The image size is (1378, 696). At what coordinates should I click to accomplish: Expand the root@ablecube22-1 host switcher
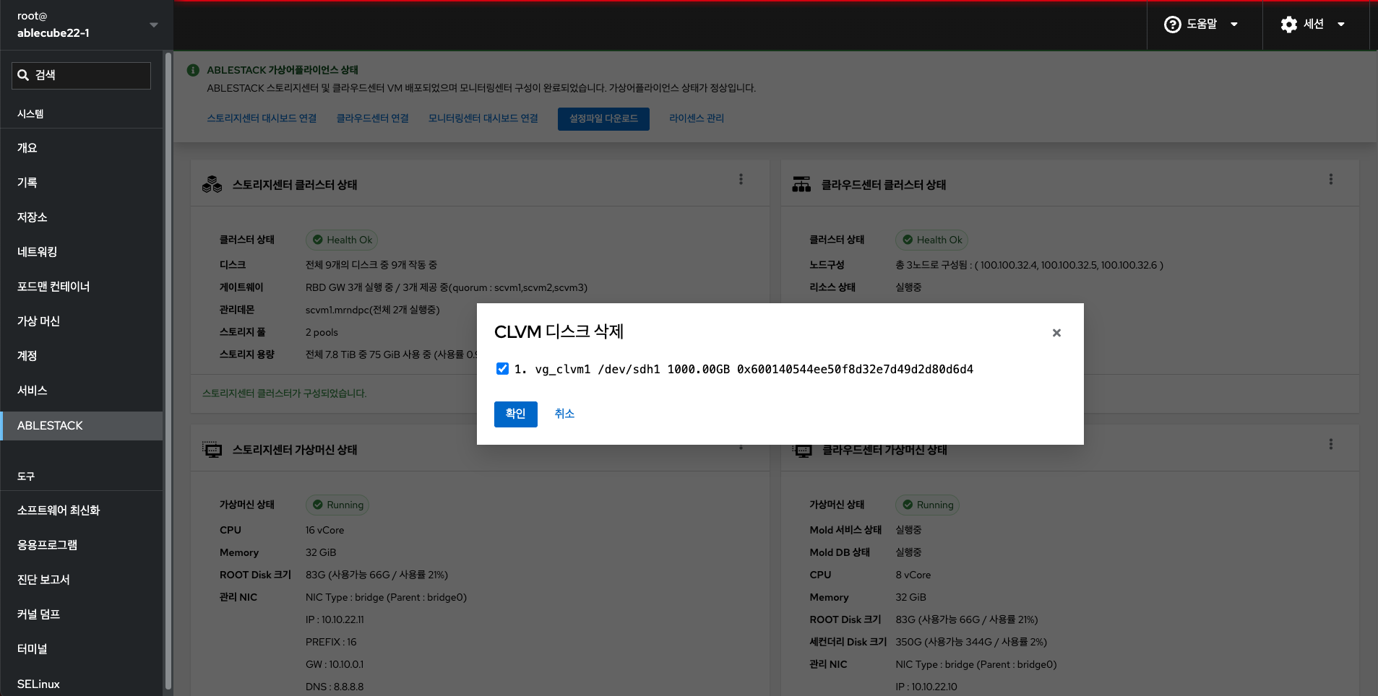[87, 25]
